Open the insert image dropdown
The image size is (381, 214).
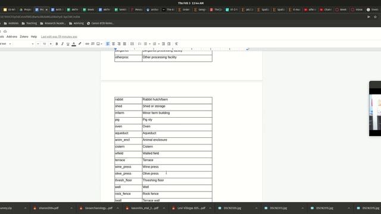tap(99, 44)
